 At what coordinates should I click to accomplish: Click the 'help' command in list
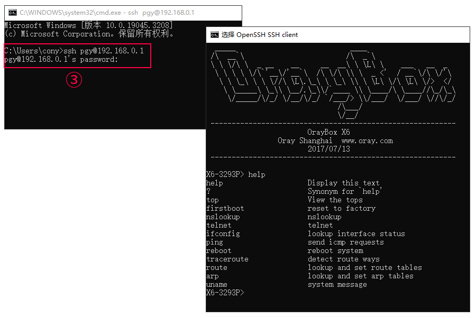tap(214, 183)
